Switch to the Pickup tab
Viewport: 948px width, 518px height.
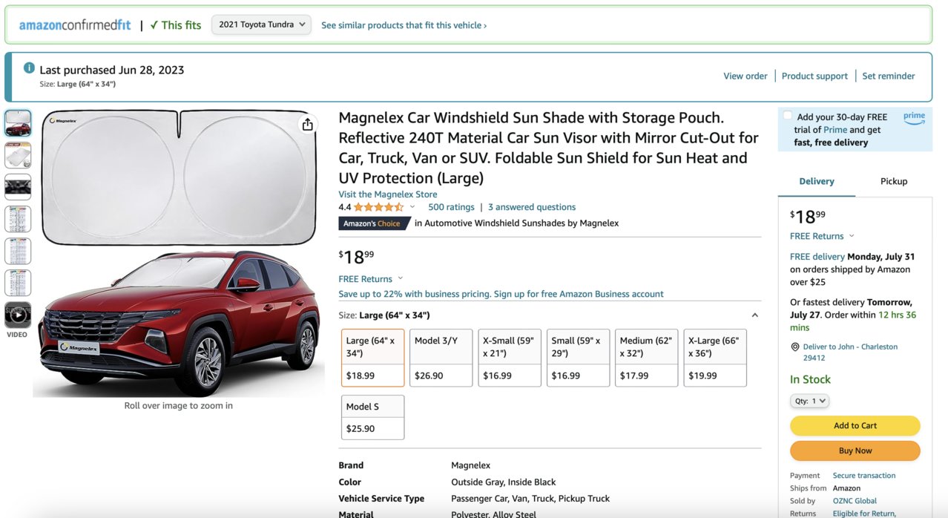pos(894,181)
